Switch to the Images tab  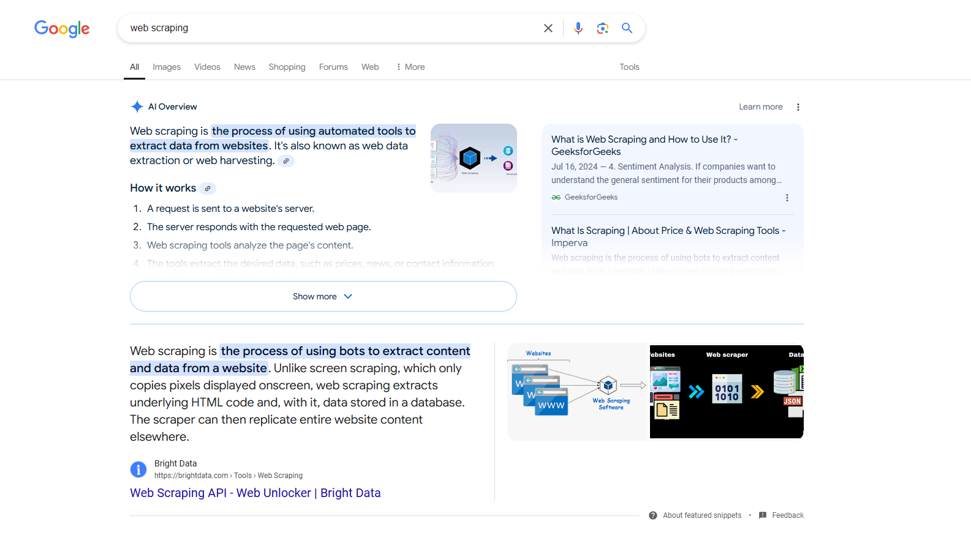coord(167,67)
